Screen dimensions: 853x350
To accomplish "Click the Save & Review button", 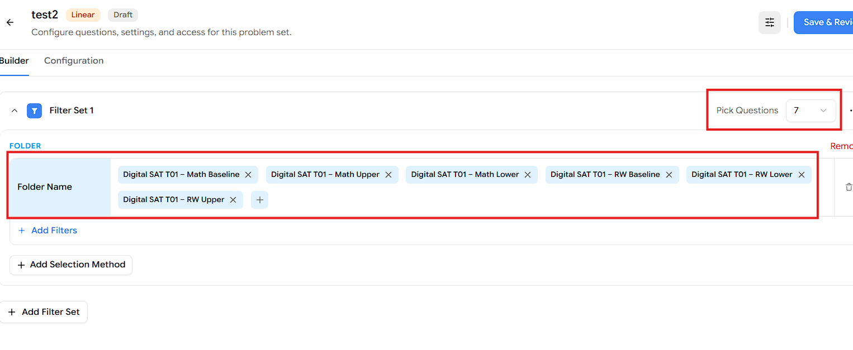I will 823,22.
